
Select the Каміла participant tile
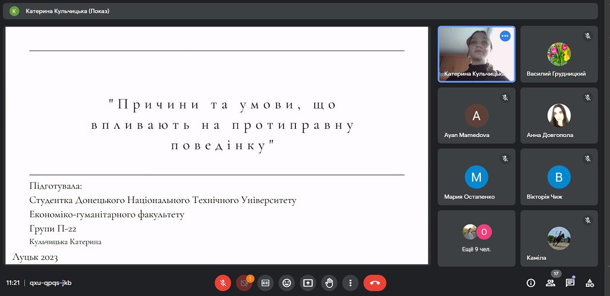tap(559, 238)
